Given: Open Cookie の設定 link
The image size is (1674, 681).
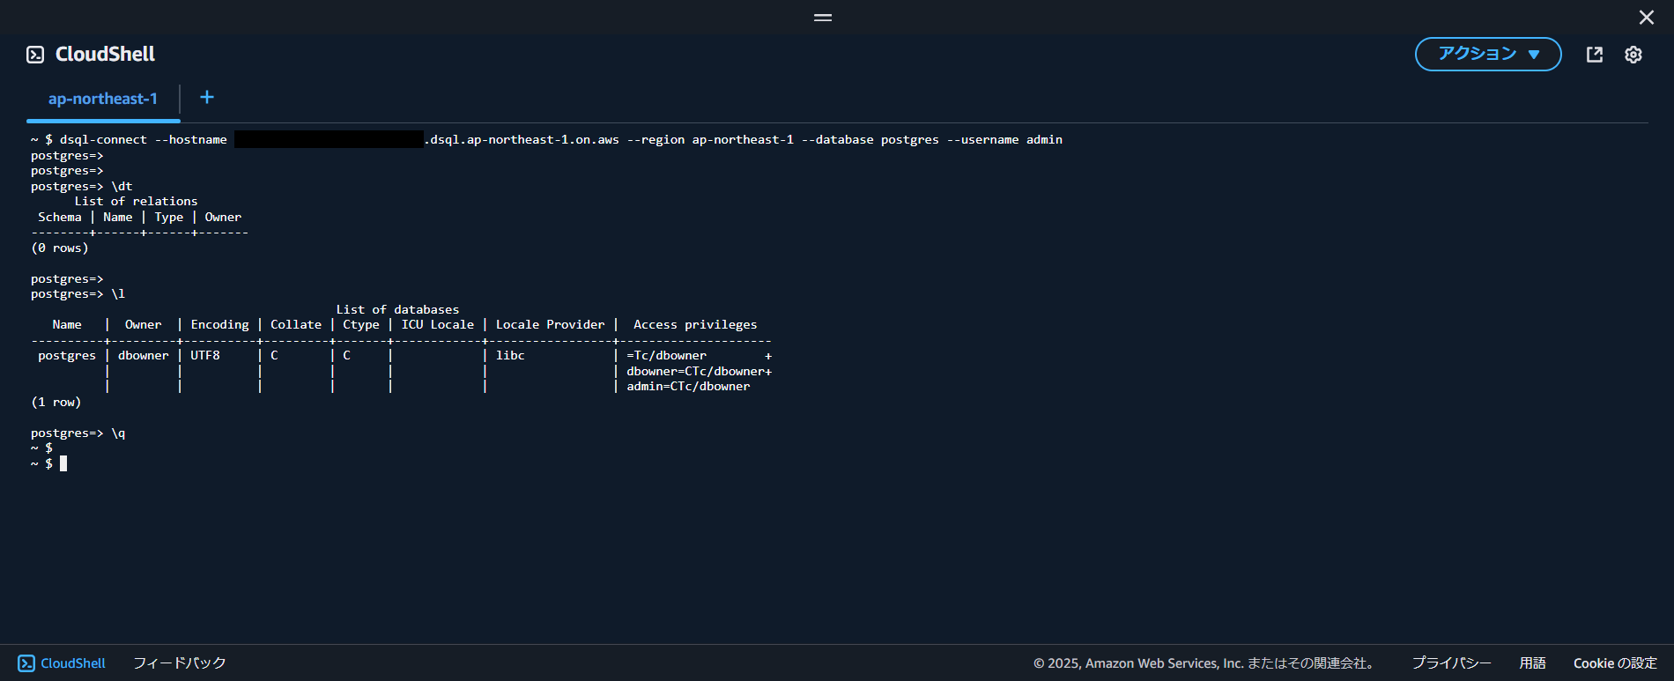Looking at the screenshot, I should click(x=1615, y=663).
